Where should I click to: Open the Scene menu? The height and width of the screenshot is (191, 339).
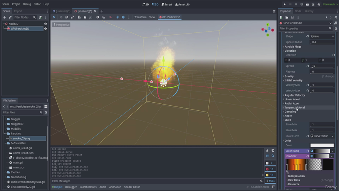click(x=6, y=4)
